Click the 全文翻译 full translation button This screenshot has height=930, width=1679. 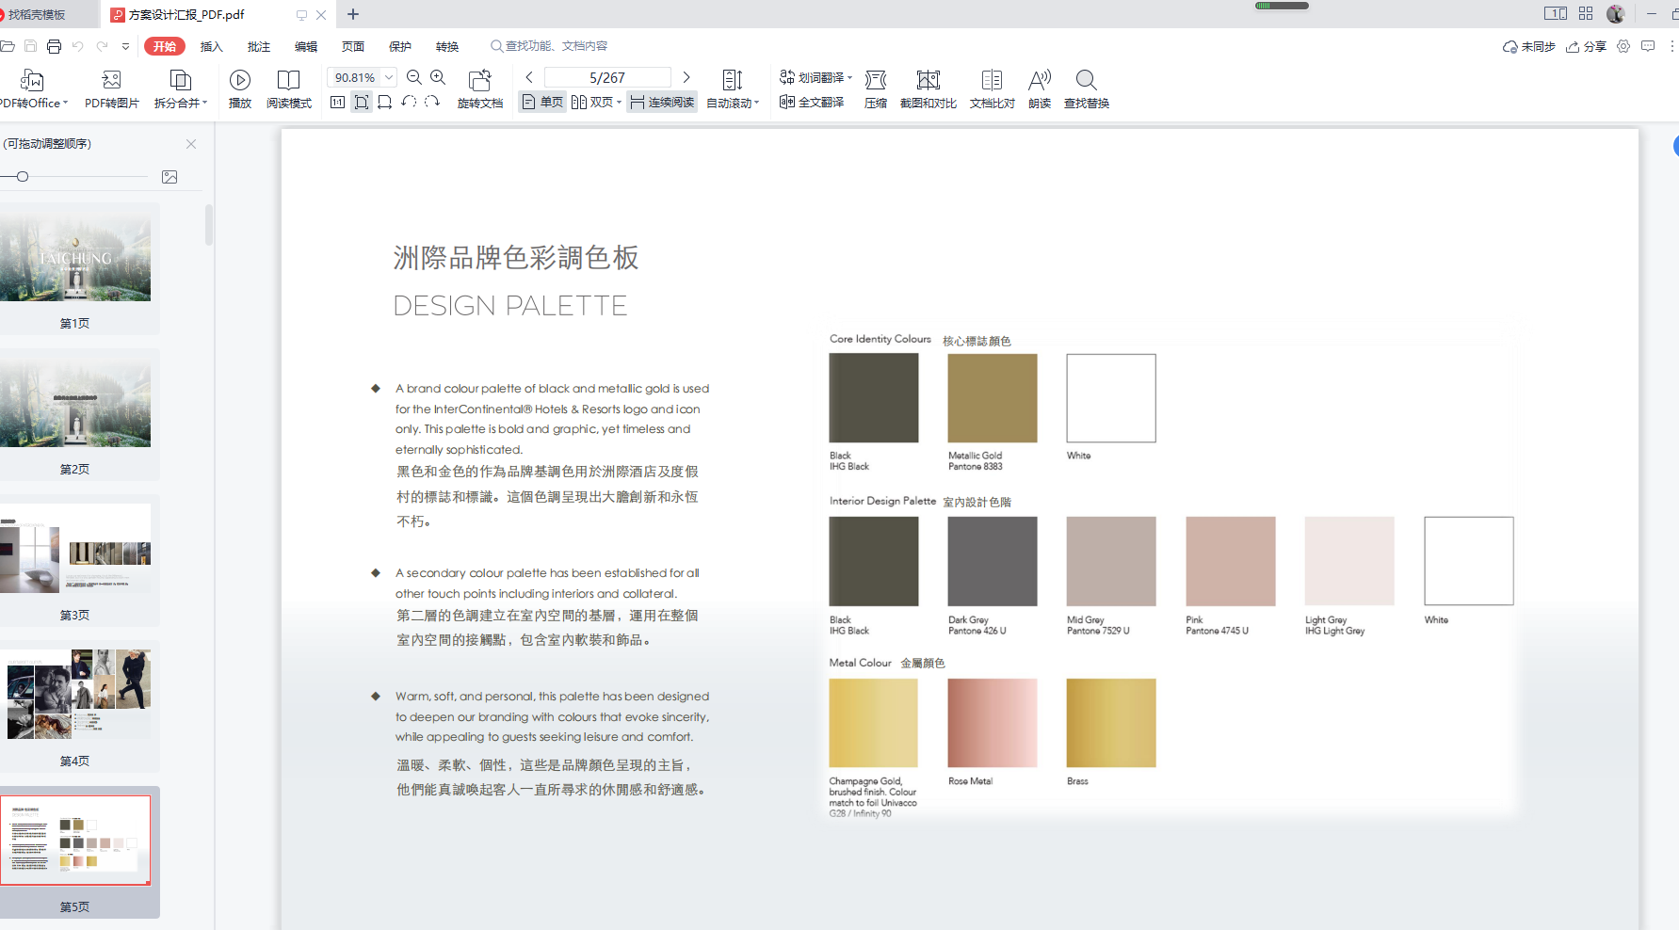812,102
